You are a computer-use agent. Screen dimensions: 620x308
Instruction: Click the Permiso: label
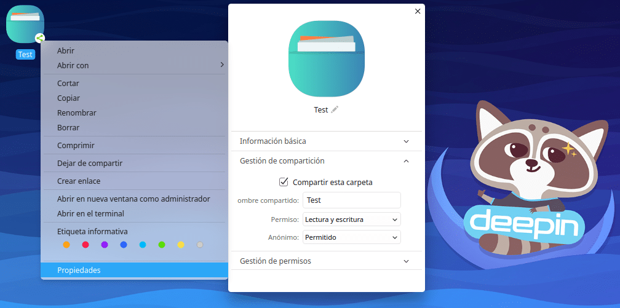(285, 219)
